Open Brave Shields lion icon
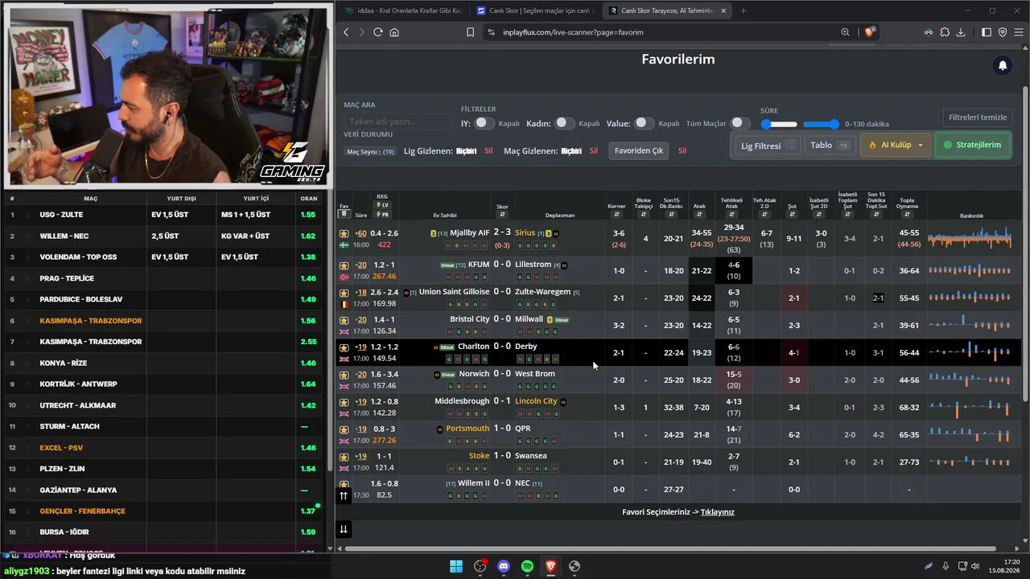The image size is (1030, 579). (870, 32)
